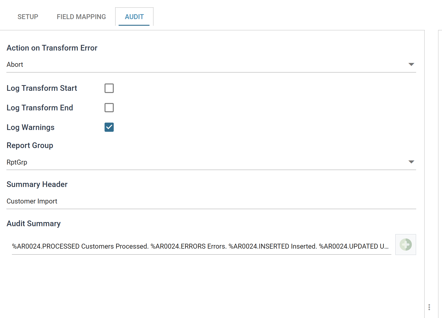442x318 pixels.
Task: Click the Summary Header label
Action: (37, 184)
